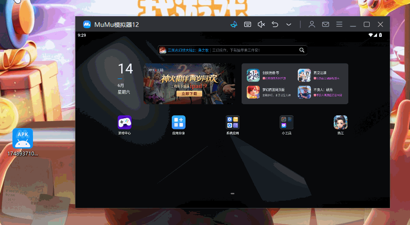This screenshot has width=410, height=225.
Task: Click the magnifier search icon
Action: click(x=302, y=50)
